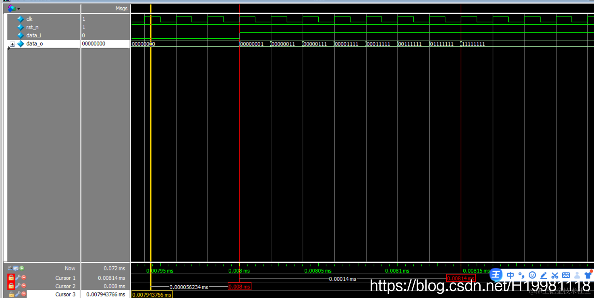Viewport: 594px width, 298px height.
Task: Open the wave pane display options icon
Action: tap(11, 8)
